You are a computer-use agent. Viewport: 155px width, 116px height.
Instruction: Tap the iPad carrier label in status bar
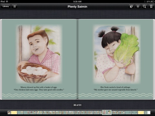pyautogui.click(x=3, y=2)
